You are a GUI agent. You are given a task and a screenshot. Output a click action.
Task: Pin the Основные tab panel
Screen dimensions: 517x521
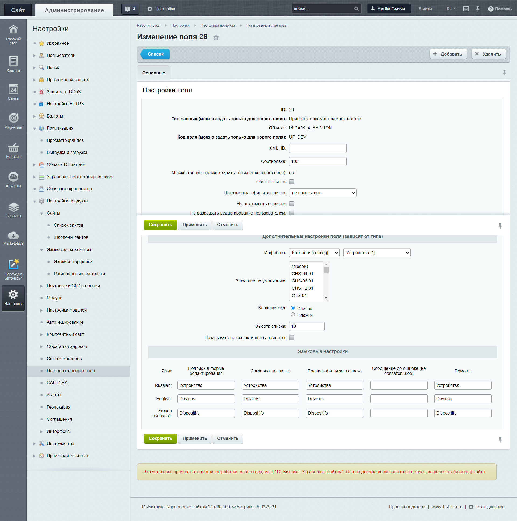point(504,73)
